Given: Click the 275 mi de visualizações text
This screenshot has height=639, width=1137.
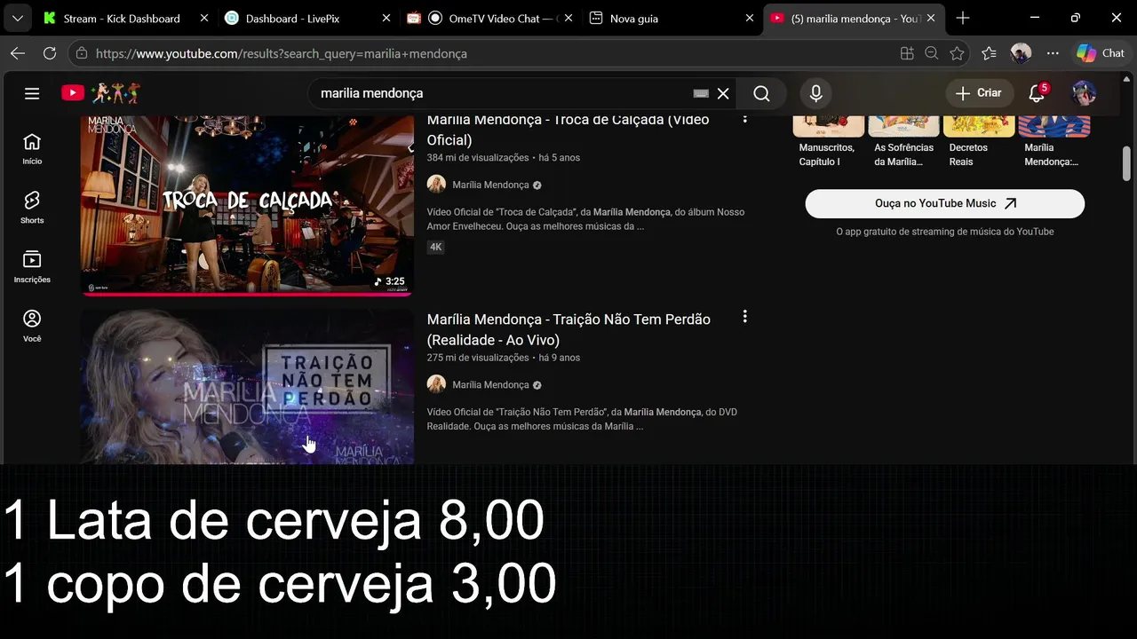Looking at the screenshot, I should 478,358.
